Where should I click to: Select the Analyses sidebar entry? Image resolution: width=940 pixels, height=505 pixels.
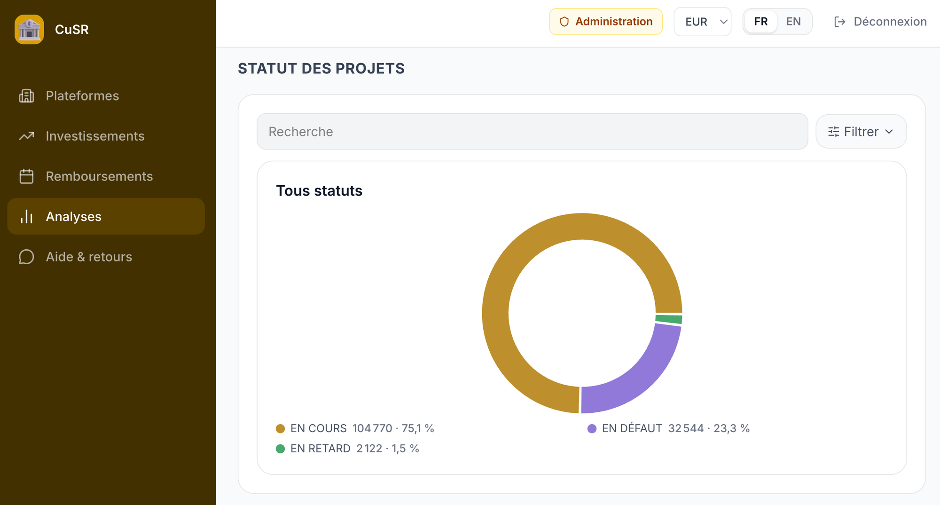pos(106,216)
